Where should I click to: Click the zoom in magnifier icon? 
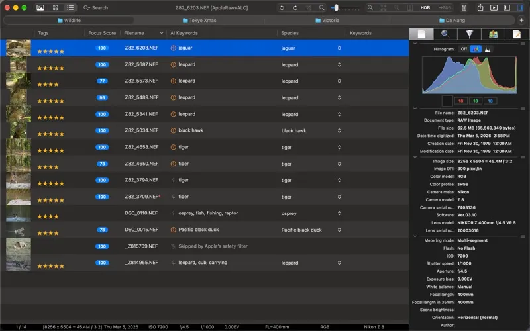pyautogui.click(x=370, y=7)
